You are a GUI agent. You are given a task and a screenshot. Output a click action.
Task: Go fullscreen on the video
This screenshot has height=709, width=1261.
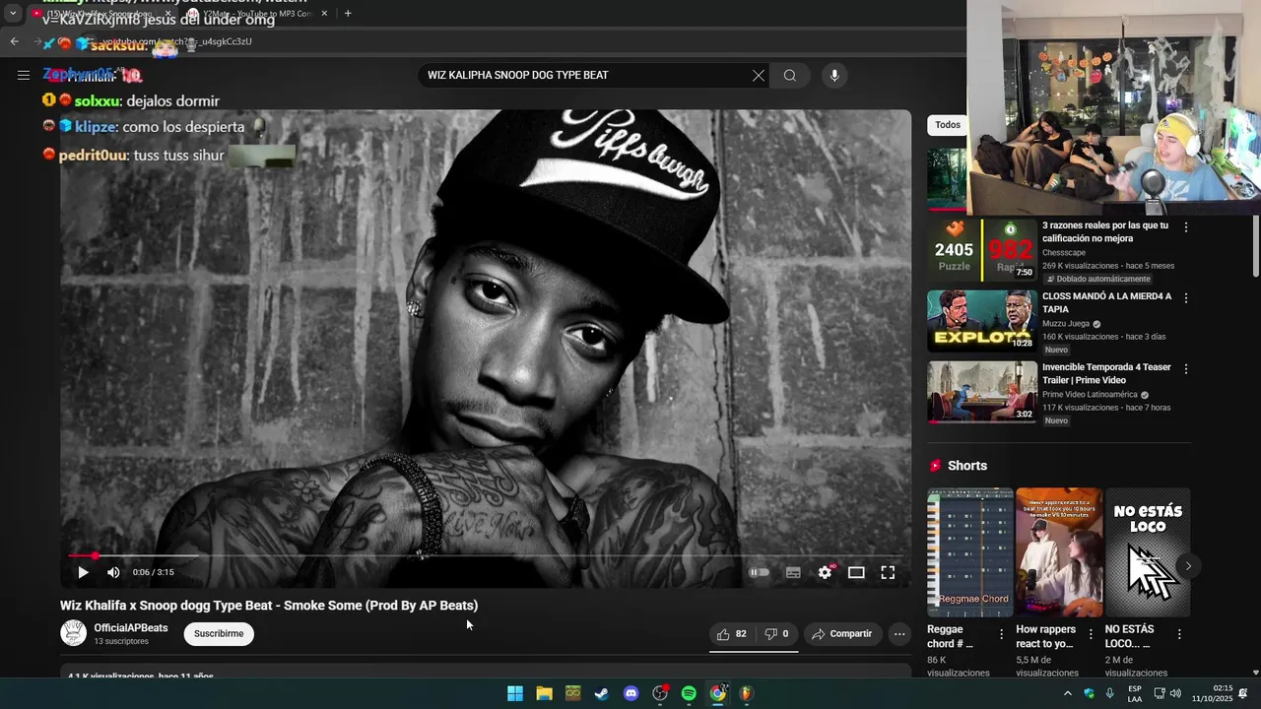coord(888,572)
